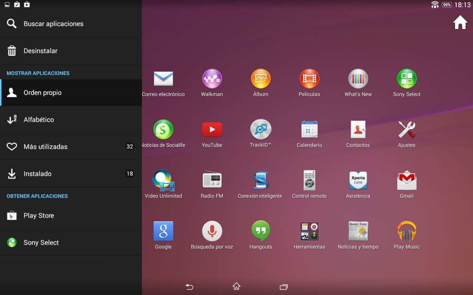473x295 pixels.
Task: Select Buscar aplicaciones search option
Action: tap(71, 24)
